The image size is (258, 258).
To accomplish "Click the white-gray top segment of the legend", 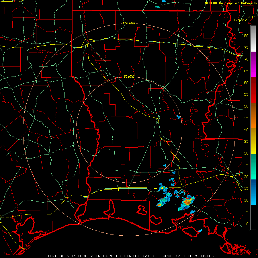I will pyautogui.click(x=253, y=38).
